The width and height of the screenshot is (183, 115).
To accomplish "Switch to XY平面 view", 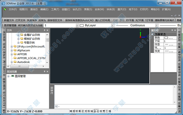I will click(x=130, y=20).
